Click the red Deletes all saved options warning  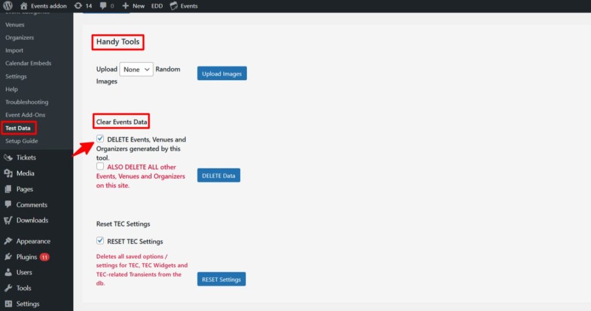point(142,270)
